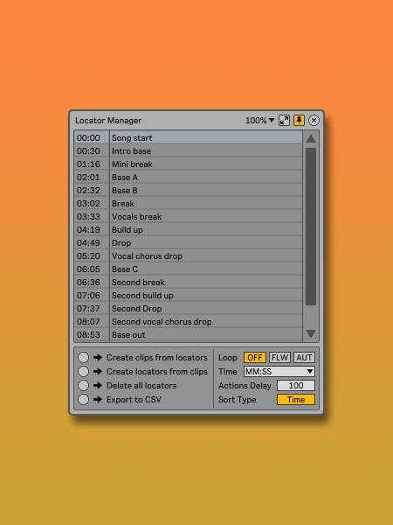Set Loop mode to FLW
Image resolution: width=393 pixels, height=525 pixels.
tap(279, 357)
